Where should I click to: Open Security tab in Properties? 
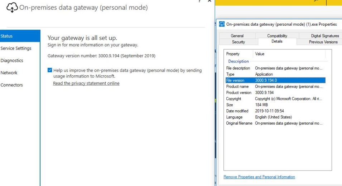click(x=239, y=42)
